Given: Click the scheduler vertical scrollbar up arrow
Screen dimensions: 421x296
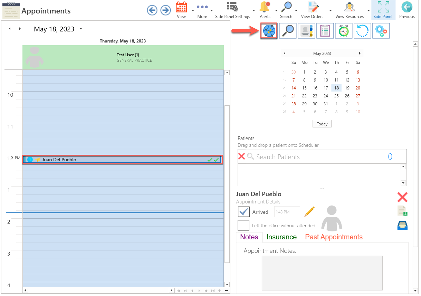Looking at the screenshot, I should pyautogui.click(x=227, y=73).
